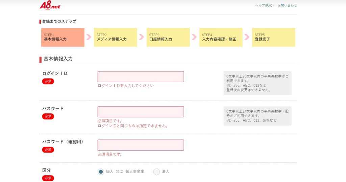This screenshot has width=346, height=182.
Task: Click the パスワード input field
Action: point(141,112)
